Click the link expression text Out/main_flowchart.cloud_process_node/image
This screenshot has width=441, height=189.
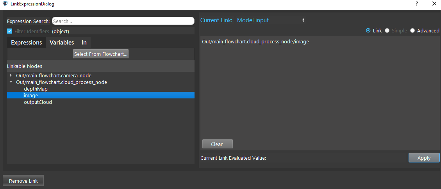(x=255, y=42)
